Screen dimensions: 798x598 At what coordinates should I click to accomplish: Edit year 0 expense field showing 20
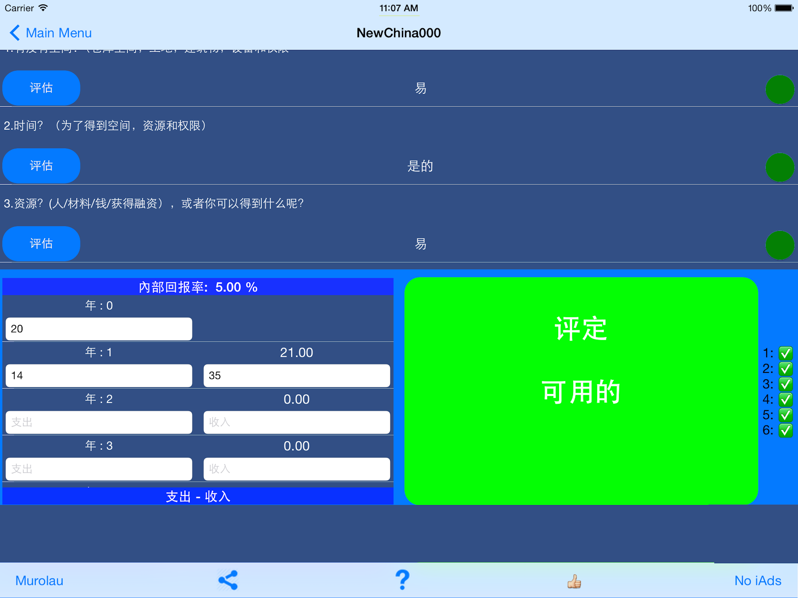(x=99, y=329)
